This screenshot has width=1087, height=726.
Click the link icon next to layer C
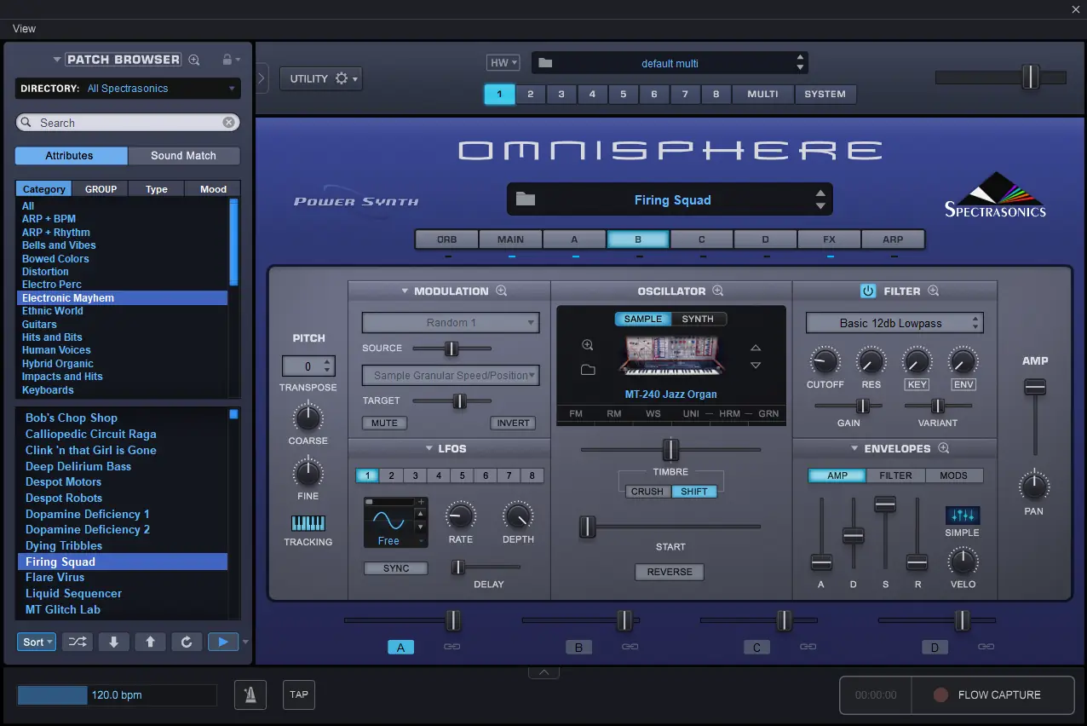pos(808,647)
